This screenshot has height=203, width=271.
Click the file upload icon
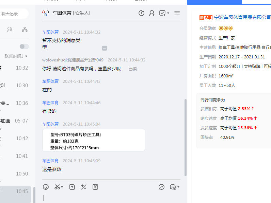click(x=72, y=187)
